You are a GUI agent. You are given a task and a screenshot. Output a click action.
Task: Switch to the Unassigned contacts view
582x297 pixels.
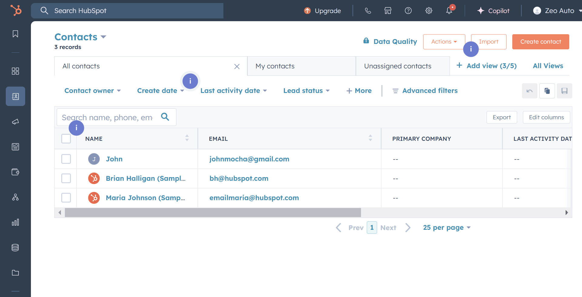(x=398, y=66)
